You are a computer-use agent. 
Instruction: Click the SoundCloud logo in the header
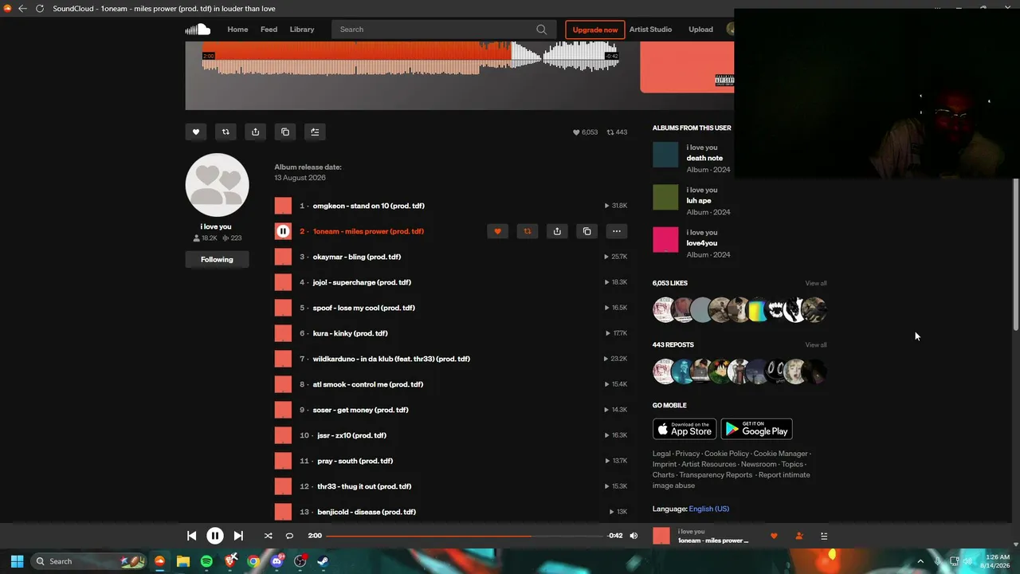click(x=198, y=29)
